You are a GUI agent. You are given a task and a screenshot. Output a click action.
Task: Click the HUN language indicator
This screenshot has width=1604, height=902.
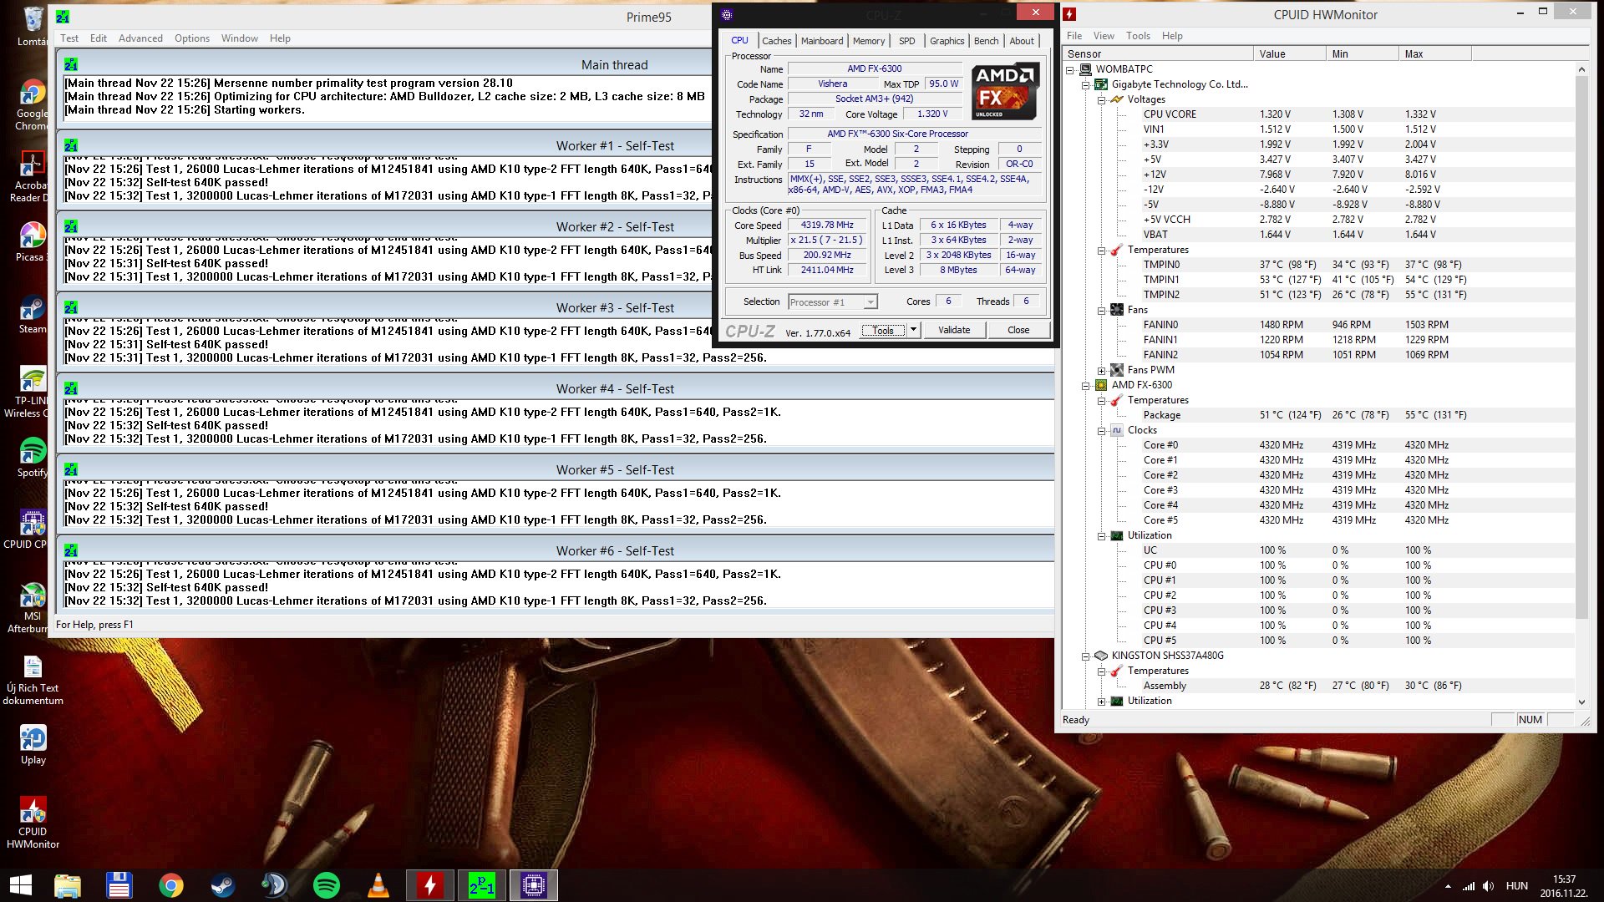pyautogui.click(x=1517, y=886)
